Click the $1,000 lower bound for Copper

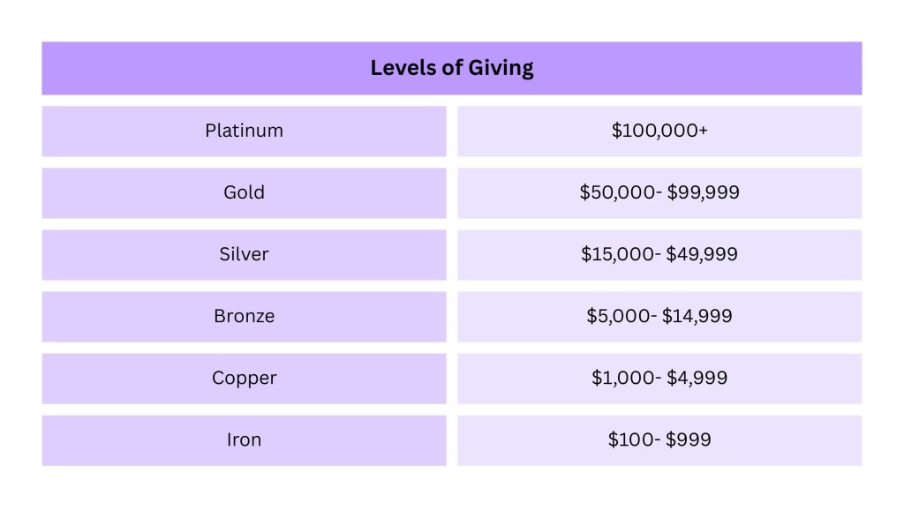[x=620, y=378]
